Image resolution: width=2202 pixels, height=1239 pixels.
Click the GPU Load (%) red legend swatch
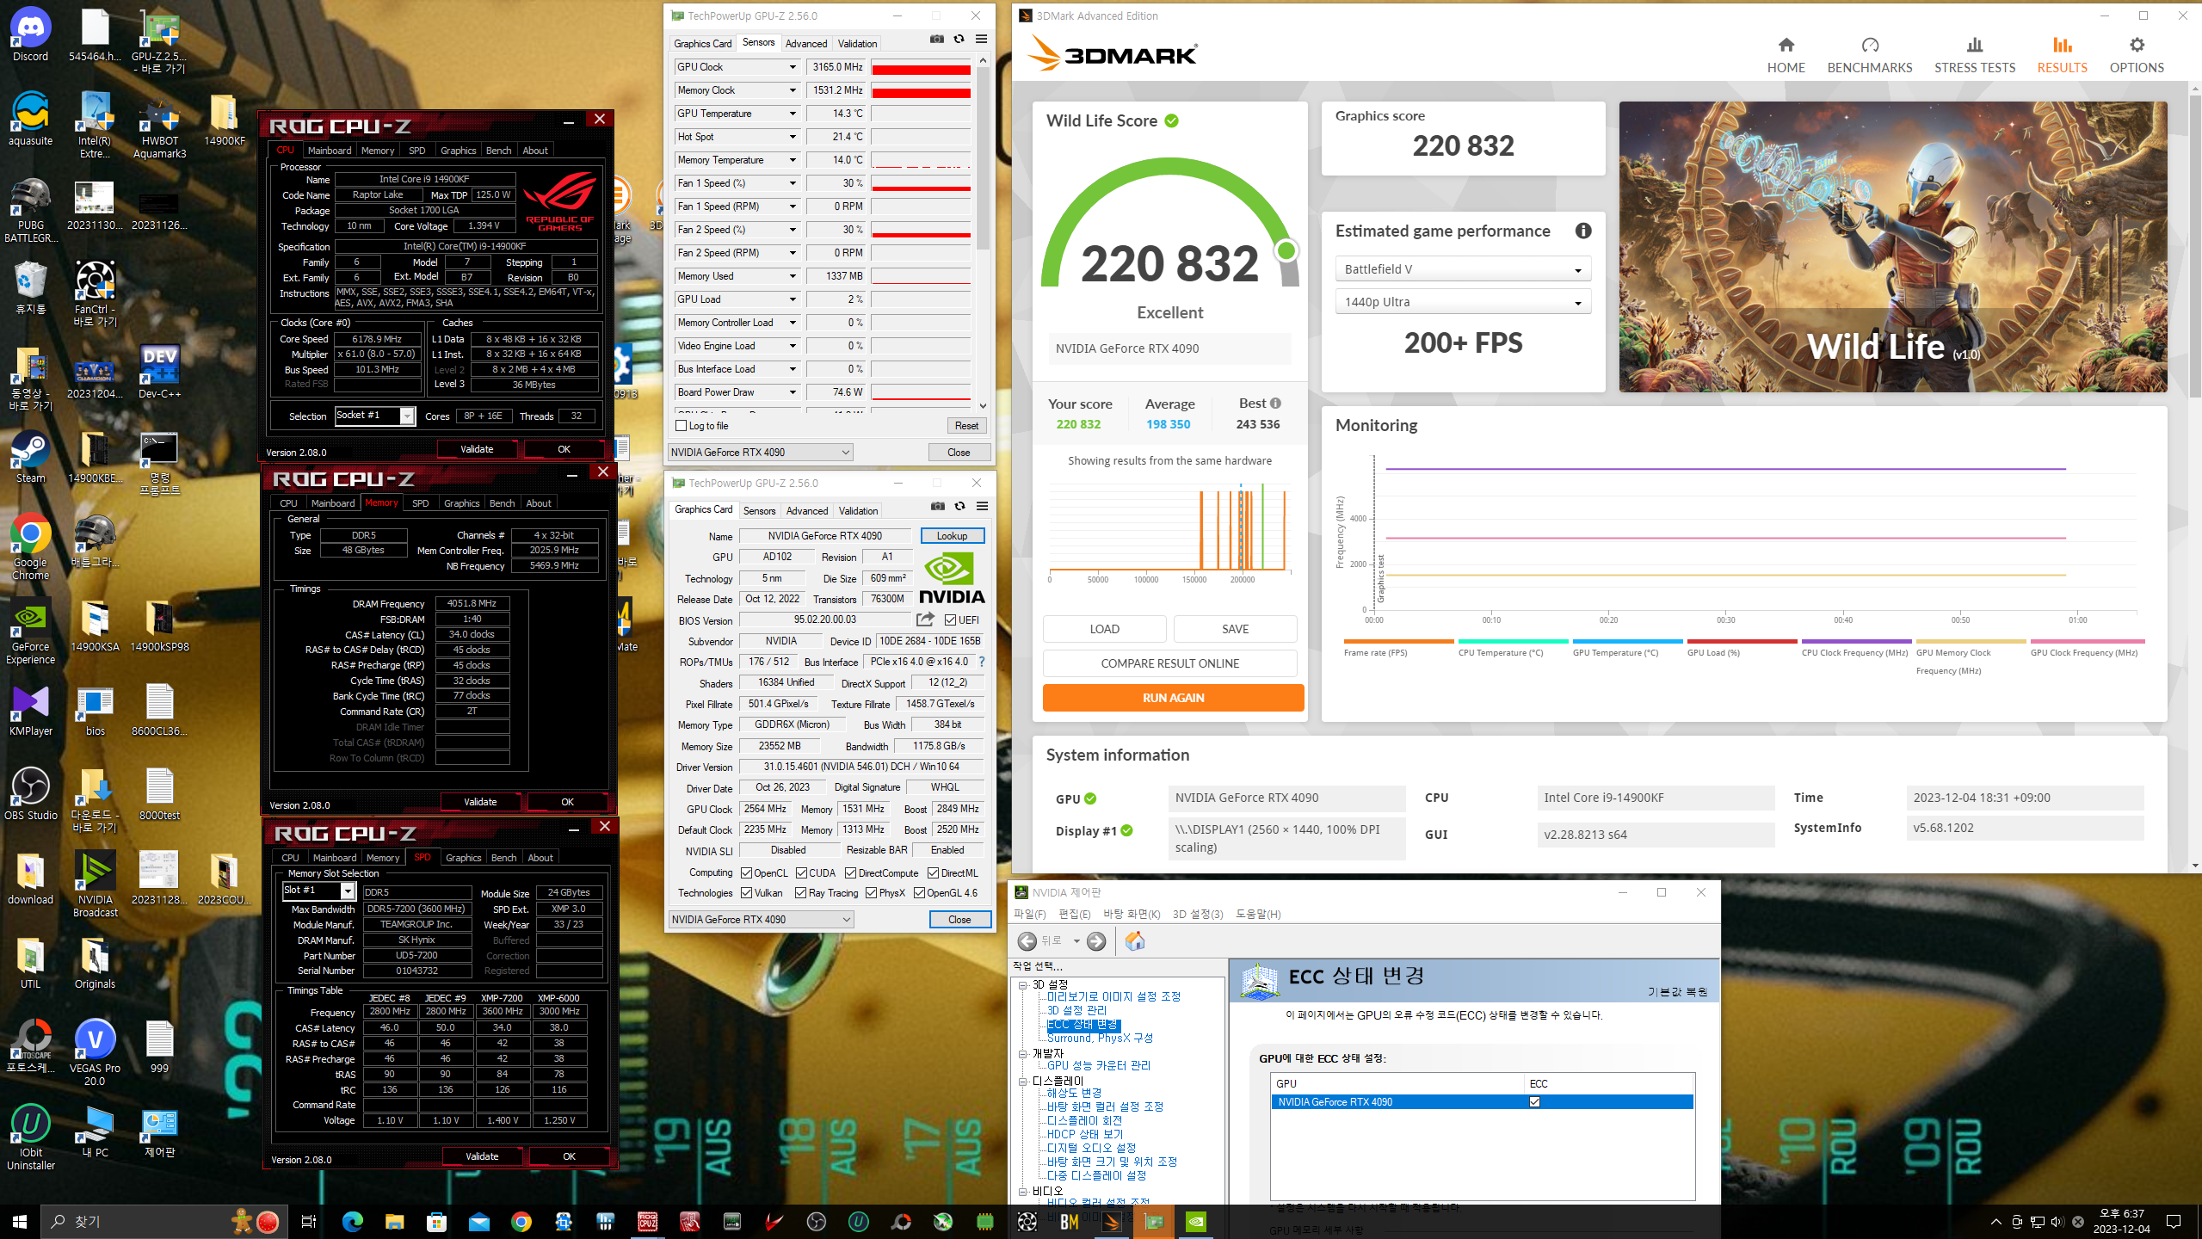(x=1742, y=641)
